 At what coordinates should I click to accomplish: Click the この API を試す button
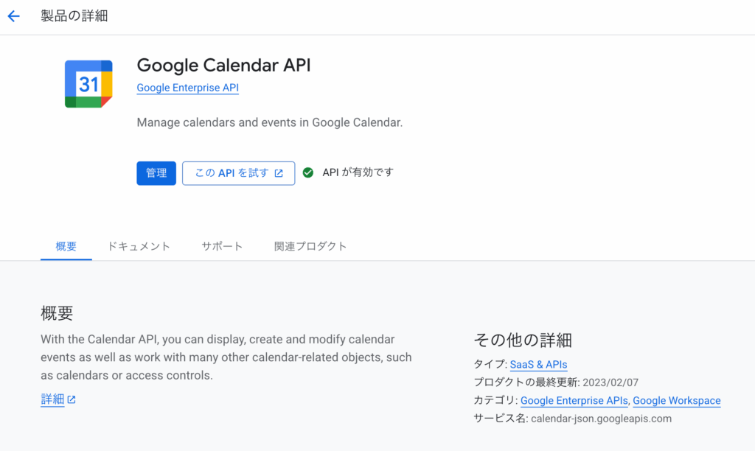coord(239,173)
